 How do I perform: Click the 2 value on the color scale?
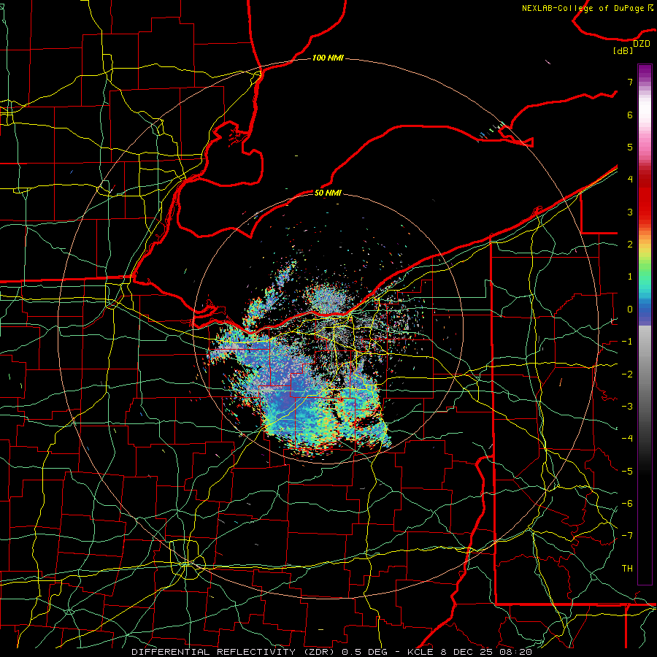(x=630, y=245)
